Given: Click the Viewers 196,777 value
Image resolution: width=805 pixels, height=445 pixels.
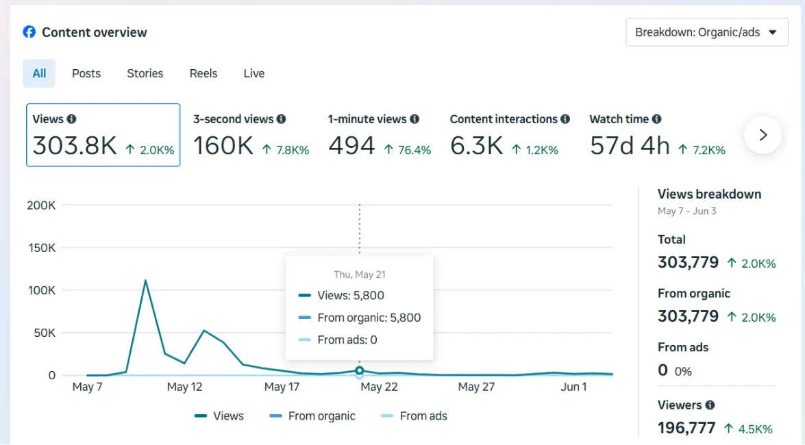Looking at the screenshot, I should 686,428.
